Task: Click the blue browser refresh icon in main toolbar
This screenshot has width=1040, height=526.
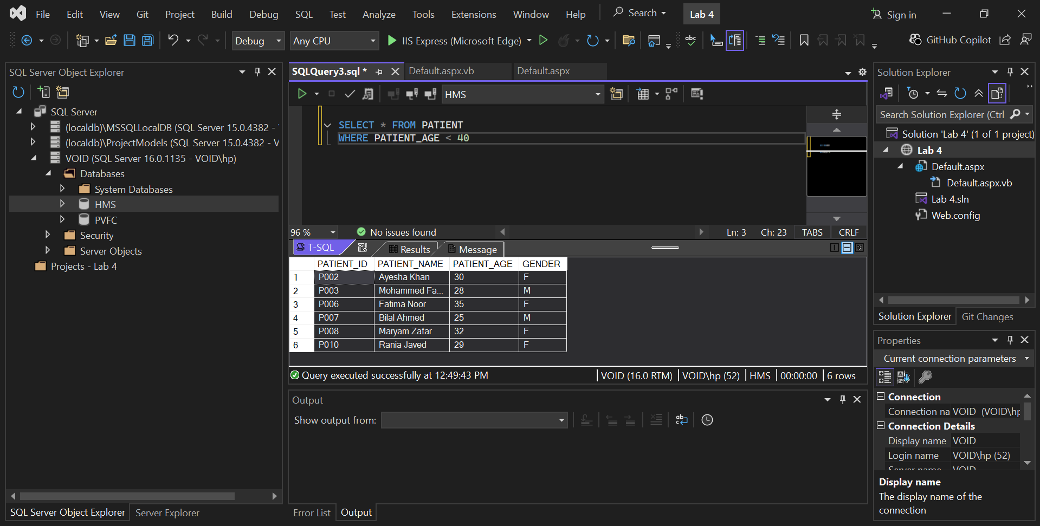Action: point(593,41)
